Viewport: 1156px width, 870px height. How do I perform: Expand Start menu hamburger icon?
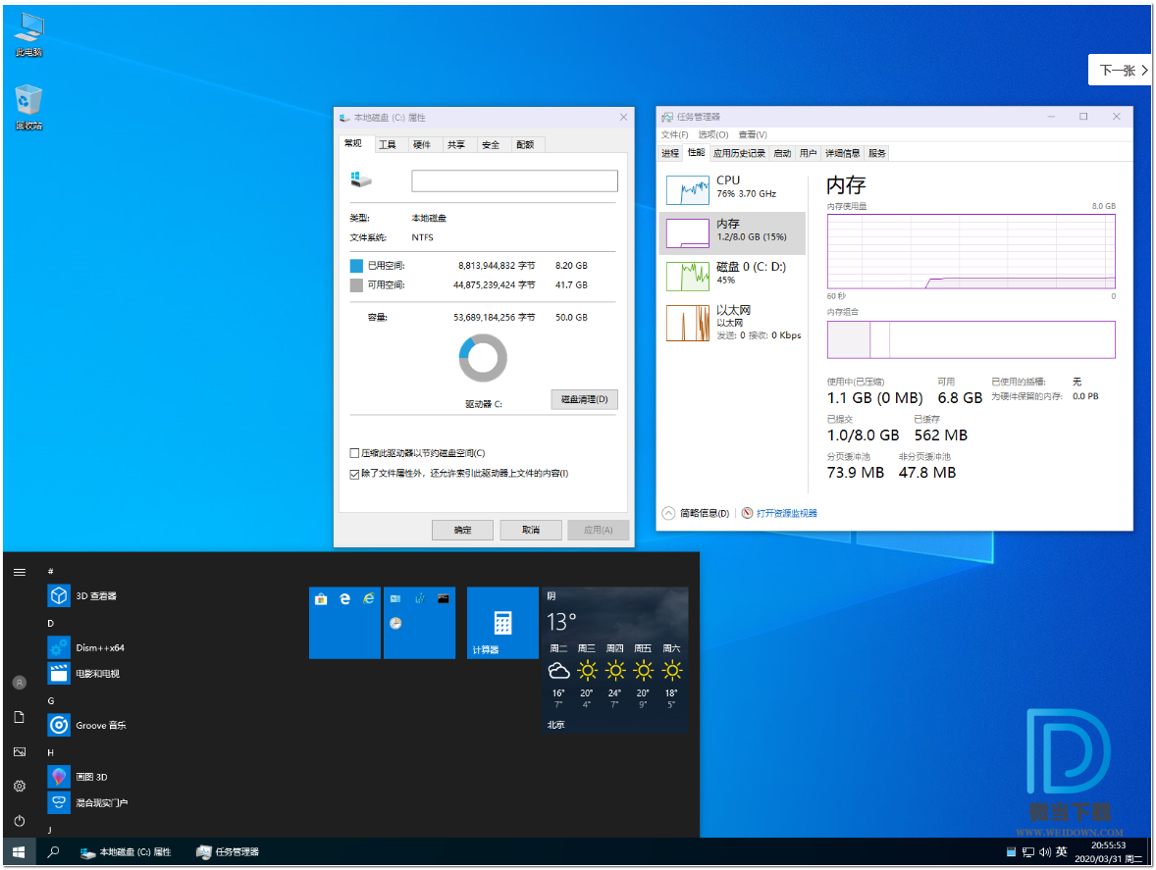(x=20, y=573)
